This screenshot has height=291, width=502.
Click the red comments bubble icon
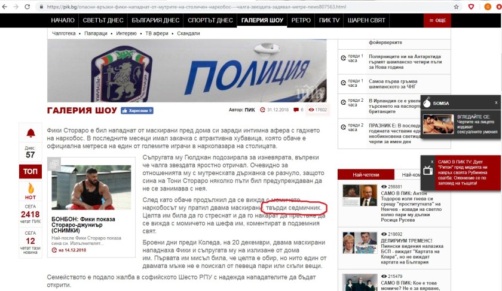tap(296, 110)
